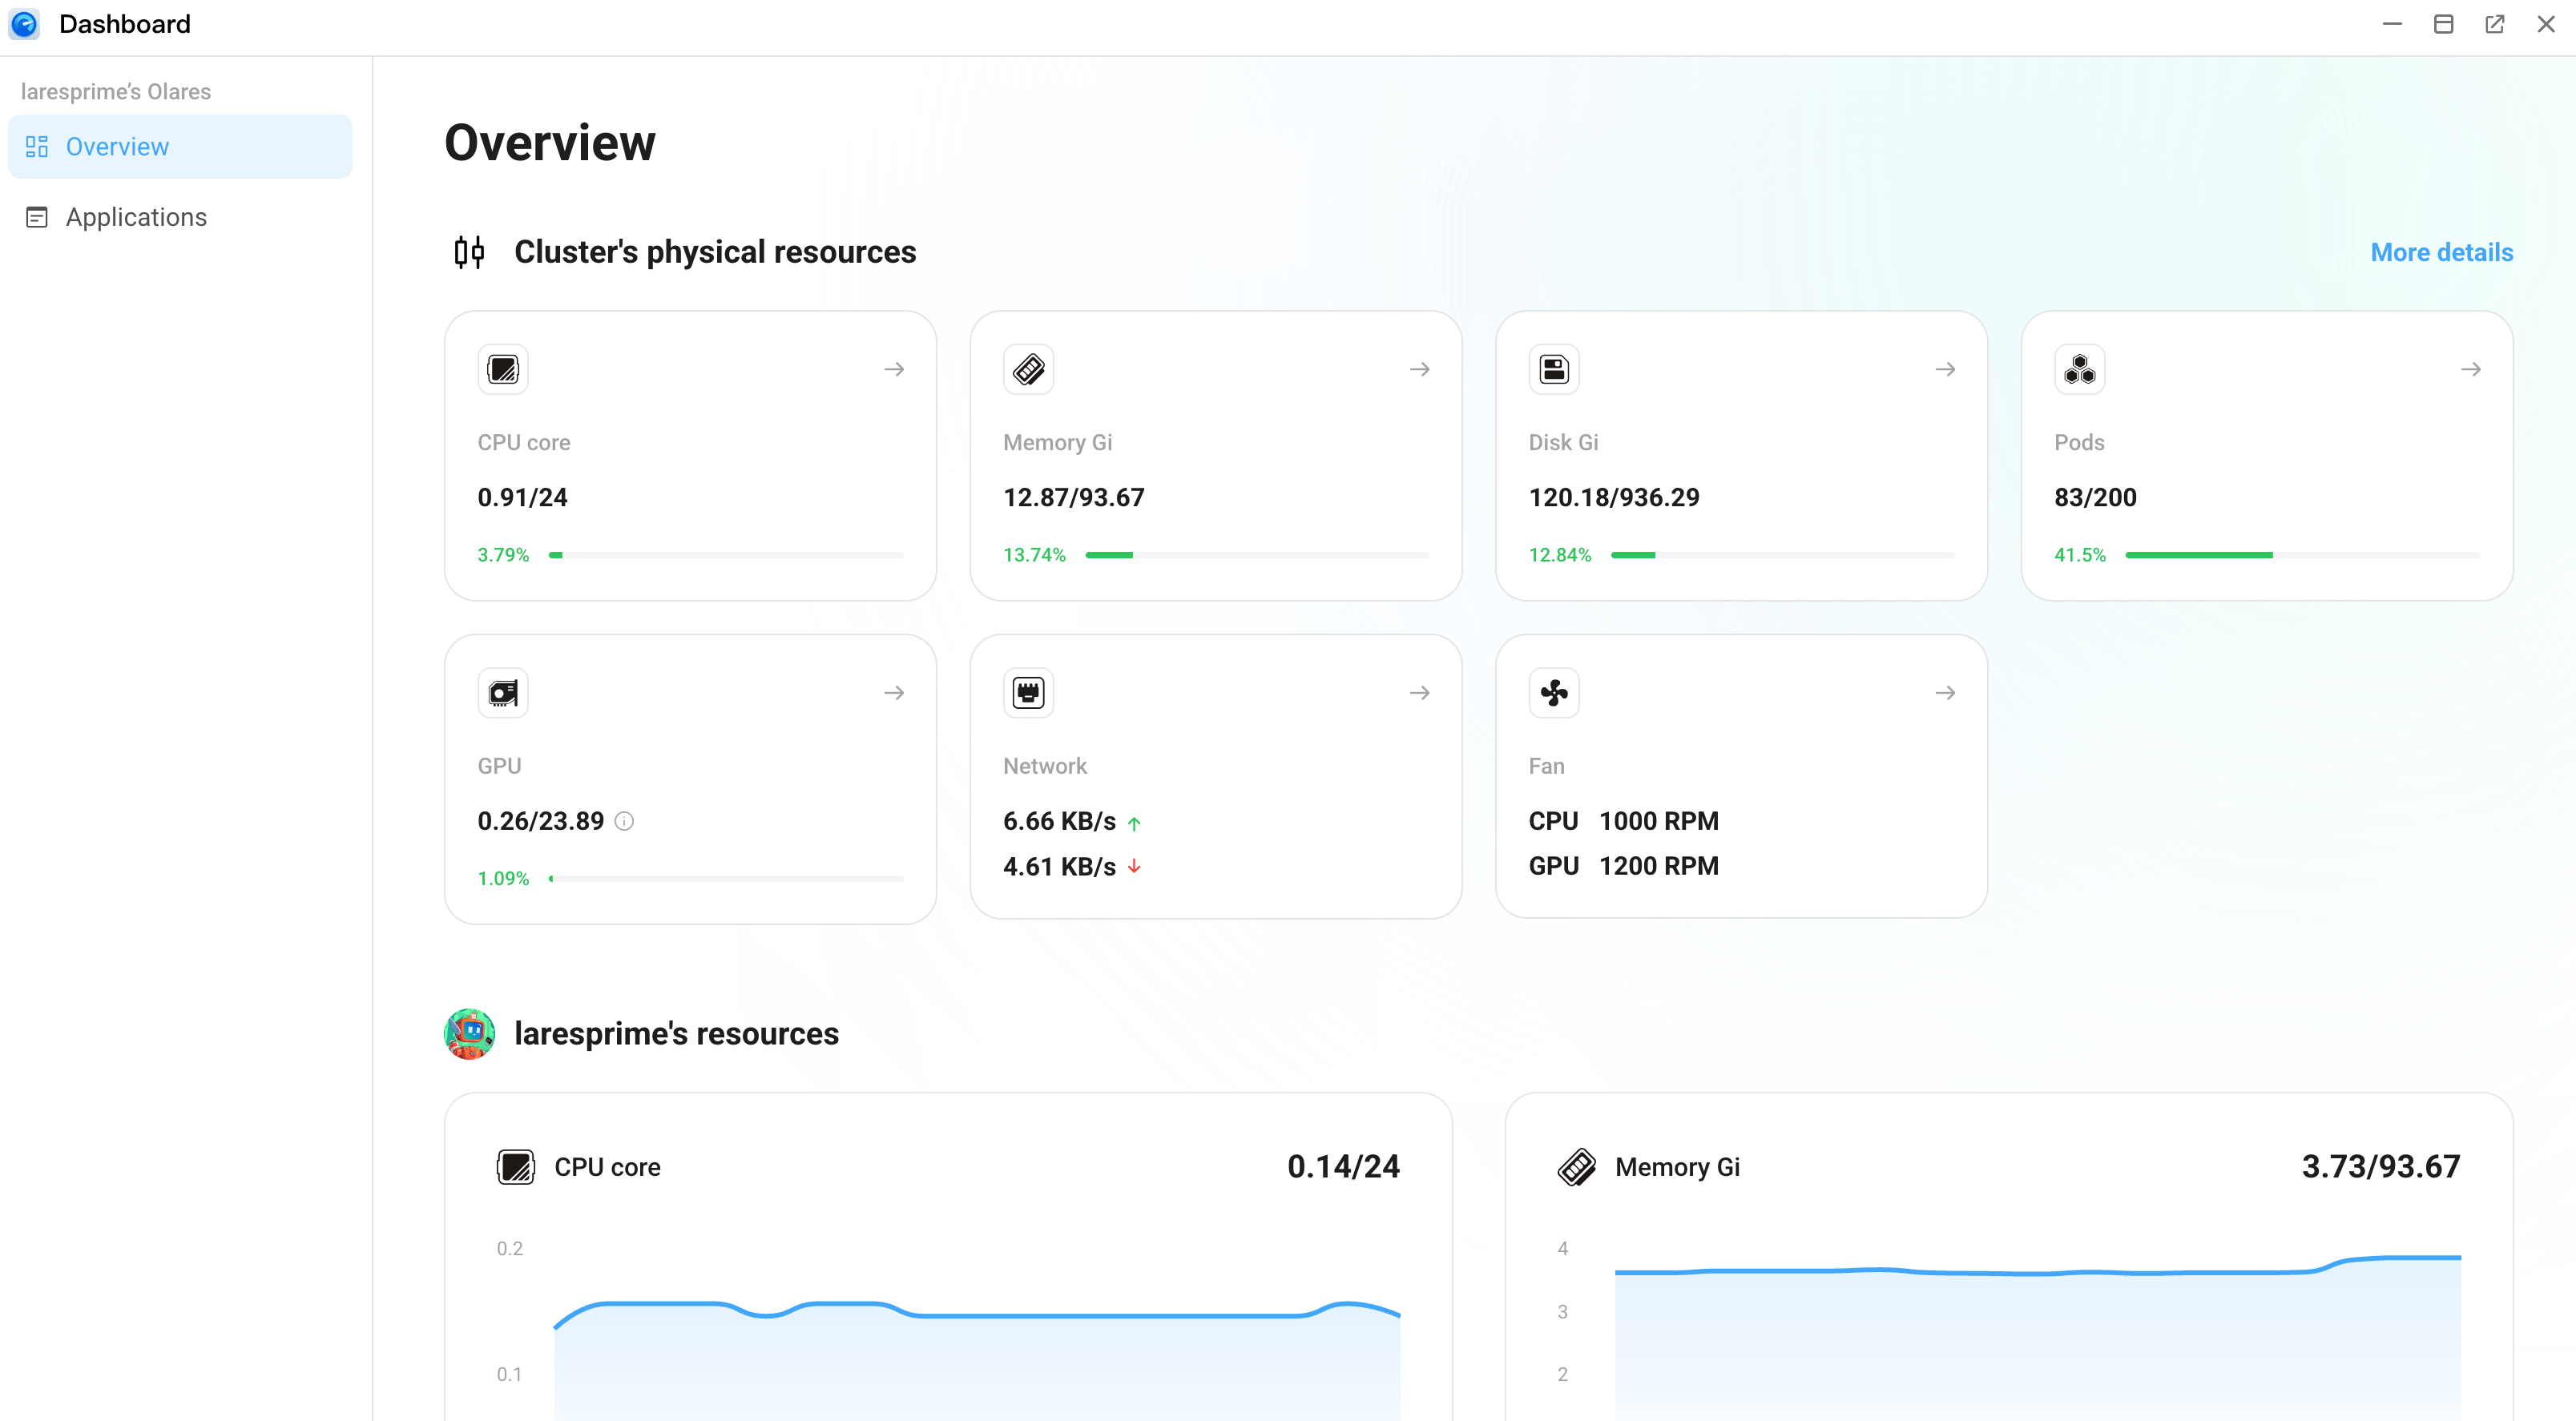Select the Overview sidebar entry
The image size is (2576, 1421).
(x=117, y=146)
